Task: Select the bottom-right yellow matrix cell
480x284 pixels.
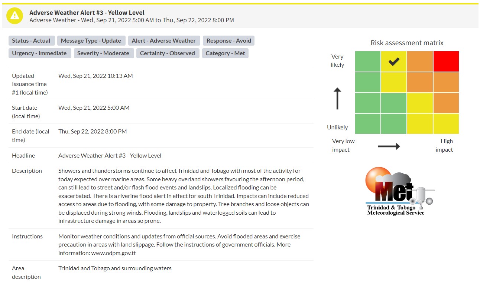Action: click(x=446, y=124)
